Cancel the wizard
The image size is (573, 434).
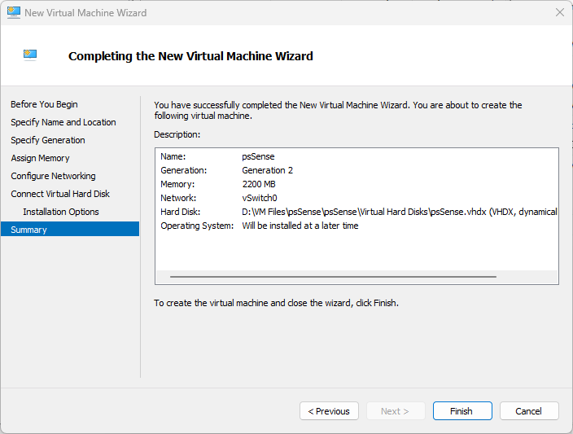(x=529, y=411)
